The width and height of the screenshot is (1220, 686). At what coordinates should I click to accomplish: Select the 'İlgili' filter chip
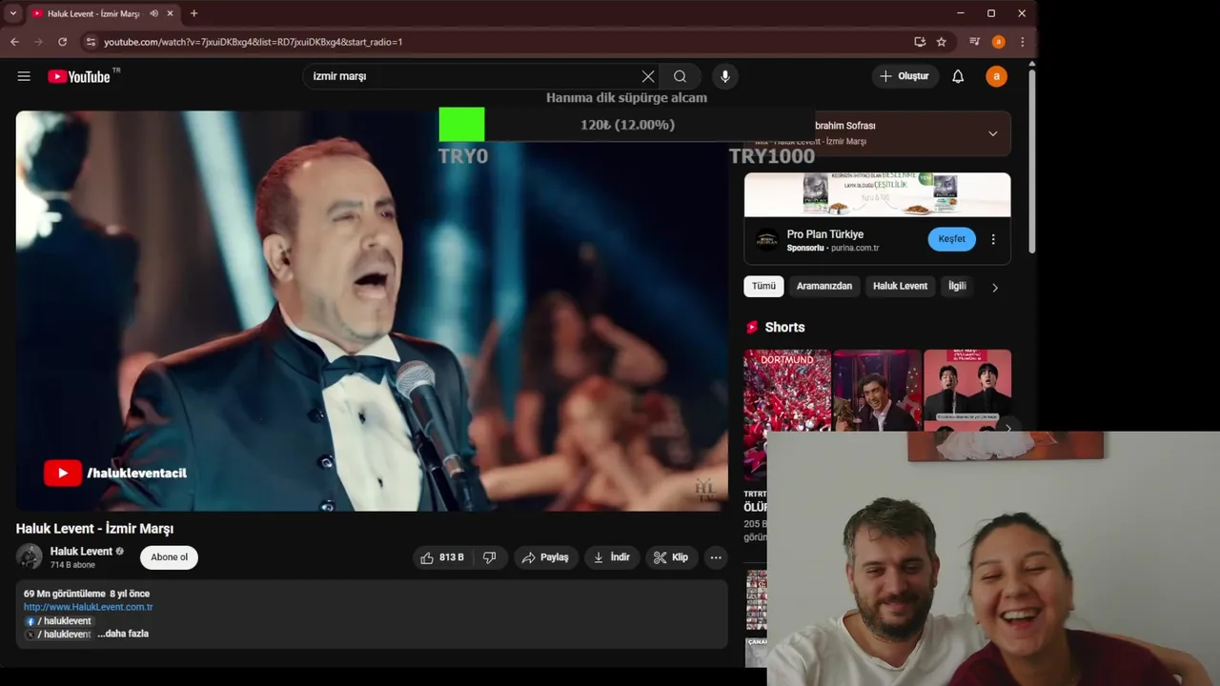[x=957, y=286]
